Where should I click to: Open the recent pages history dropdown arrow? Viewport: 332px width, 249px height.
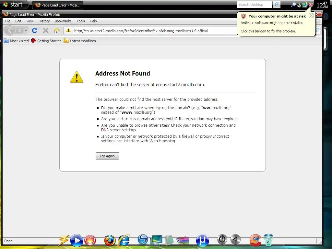pyautogui.click(x=26, y=31)
